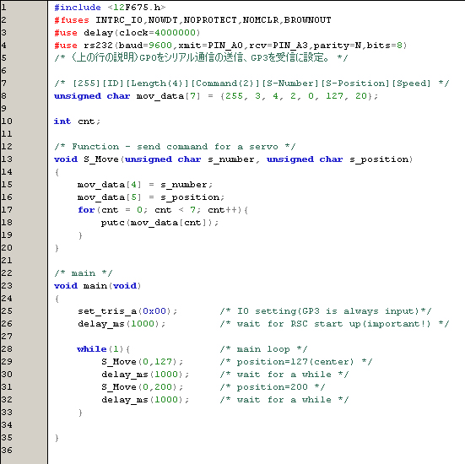
Task: Place cursor on #include 12F675.h line
Action: [110, 8]
